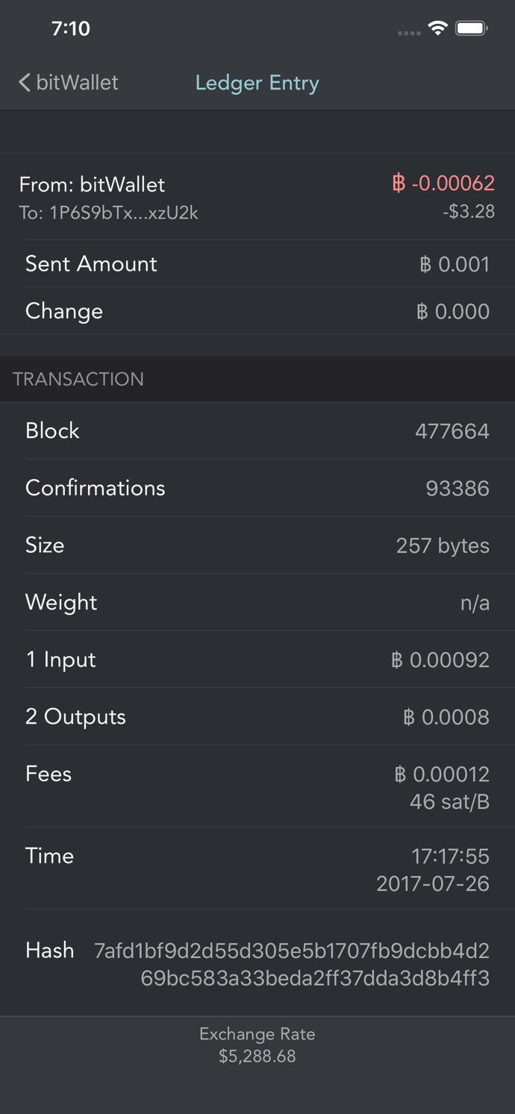Image resolution: width=515 pixels, height=1114 pixels.
Task: Tap the Size 257 bytes row
Action: pyautogui.click(x=257, y=545)
